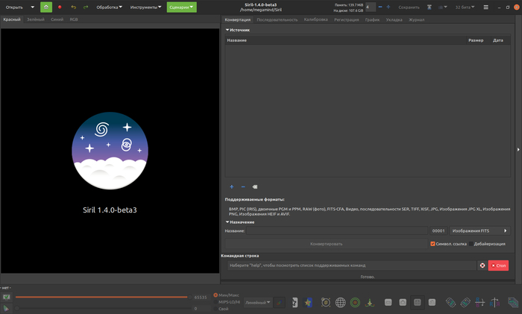522x314 pixels.
Task: Click the minus remove-file icon
Action: (x=243, y=186)
